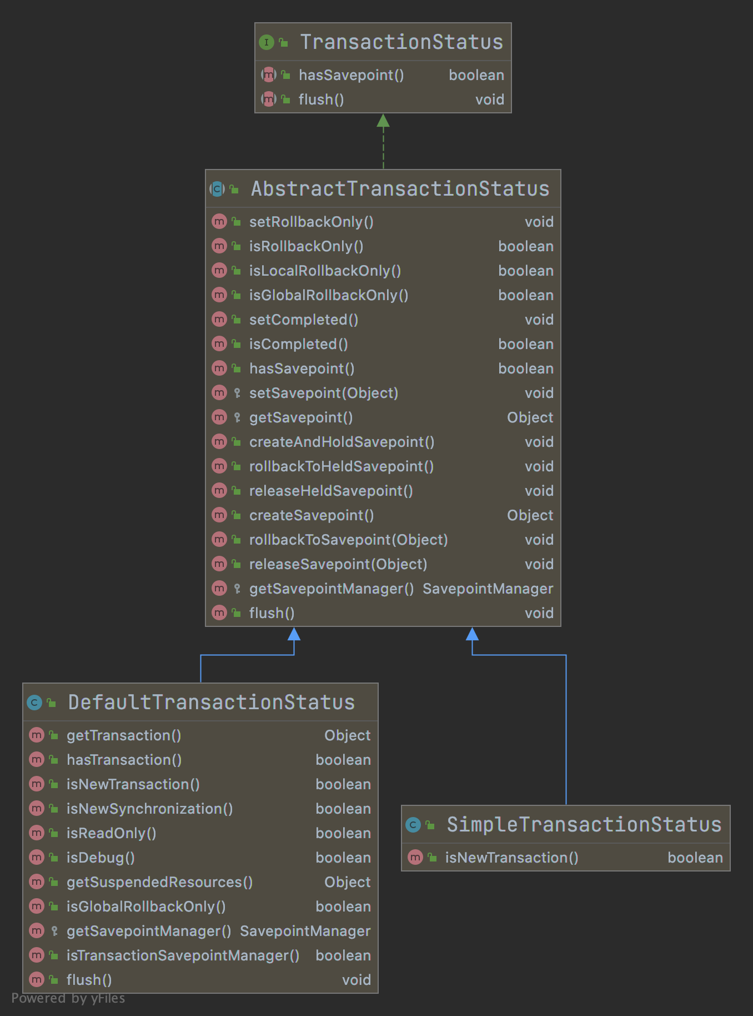Click the SavepointManager return type in DefaultTransactionStatus
This screenshot has width=753, height=1016.
(x=305, y=931)
